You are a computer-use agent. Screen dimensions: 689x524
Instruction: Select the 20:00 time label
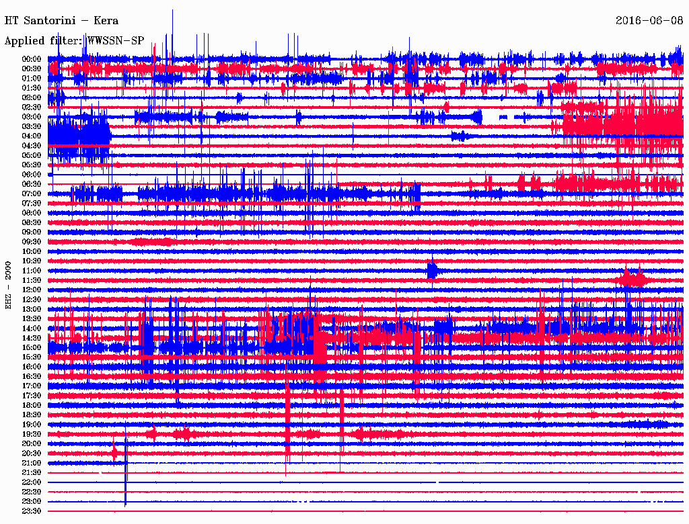[x=32, y=443]
